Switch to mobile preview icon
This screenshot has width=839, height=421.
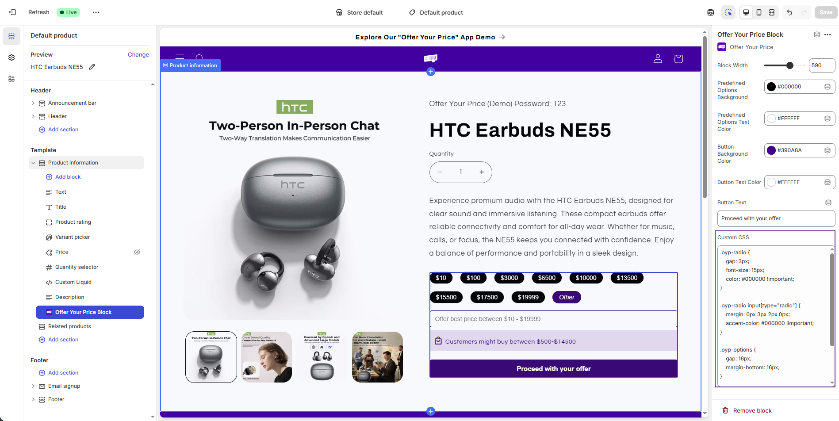coord(759,12)
